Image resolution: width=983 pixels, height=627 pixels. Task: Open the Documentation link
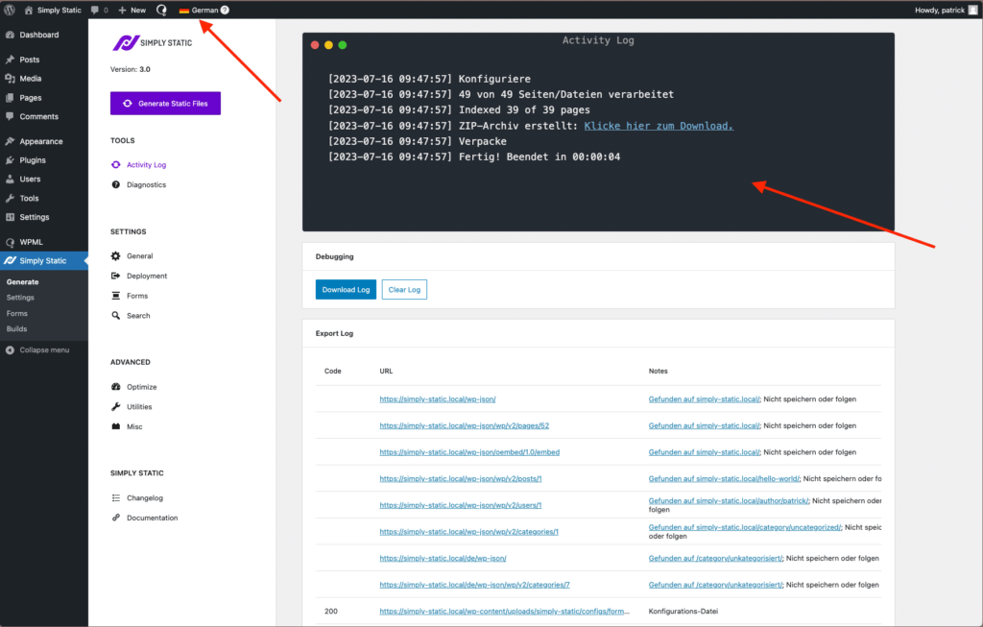[x=153, y=518]
